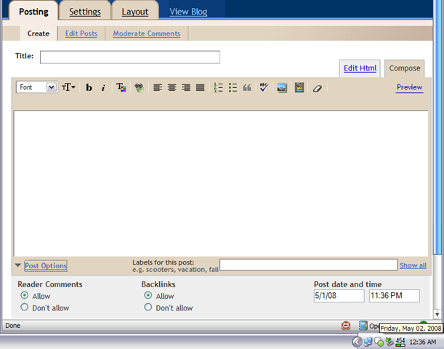This screenshot has height=349, width=444.
Task: Click the system clock showing 12:36 AM
Action: coord(422,342)
